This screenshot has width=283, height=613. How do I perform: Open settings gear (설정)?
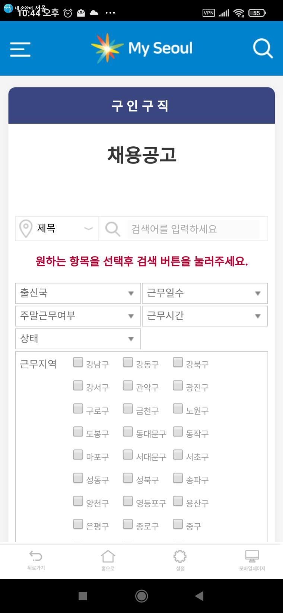pos(180,560)
